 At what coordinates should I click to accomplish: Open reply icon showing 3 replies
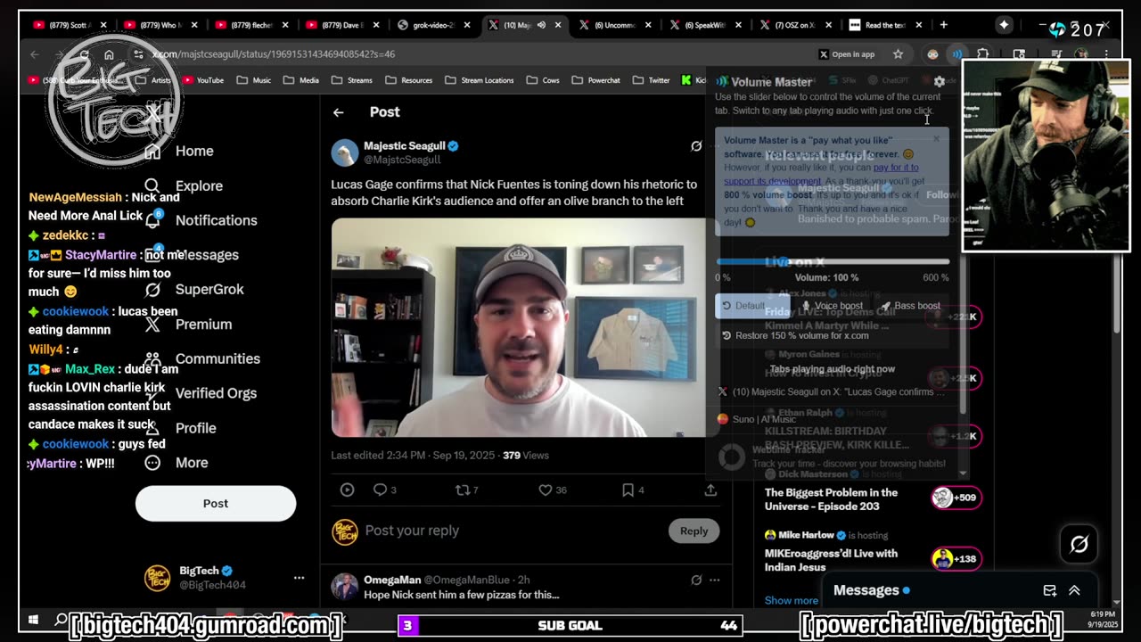click(x=384, y=490)
